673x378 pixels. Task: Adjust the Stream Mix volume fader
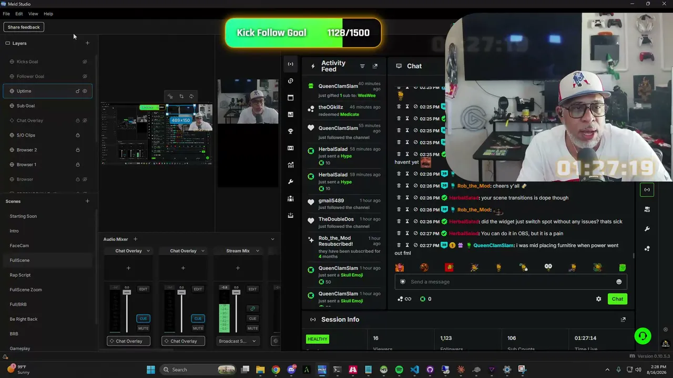(x=236, y=291)
